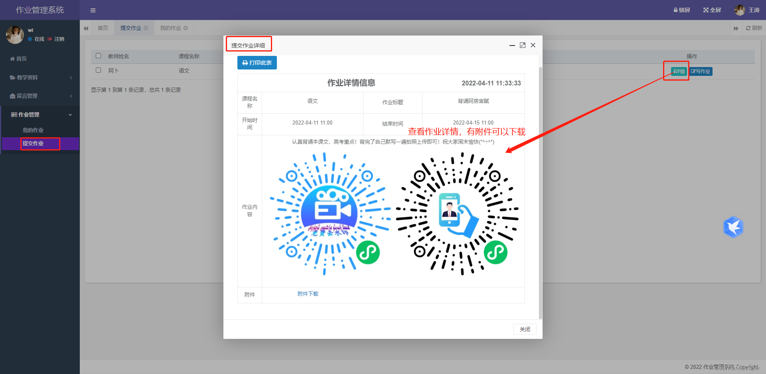Click the dialog's vertical scrollbar
The height and width of the screenshot is (374, 766).
pos(541,193)
